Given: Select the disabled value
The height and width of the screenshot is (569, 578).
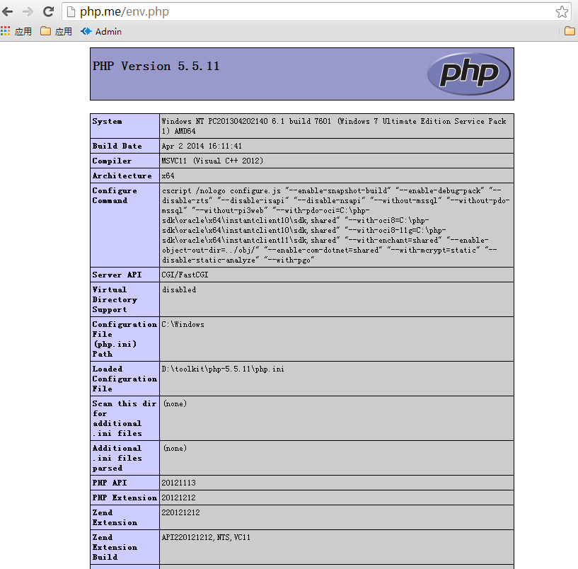Looking at the screenshot, I should 179,290.
